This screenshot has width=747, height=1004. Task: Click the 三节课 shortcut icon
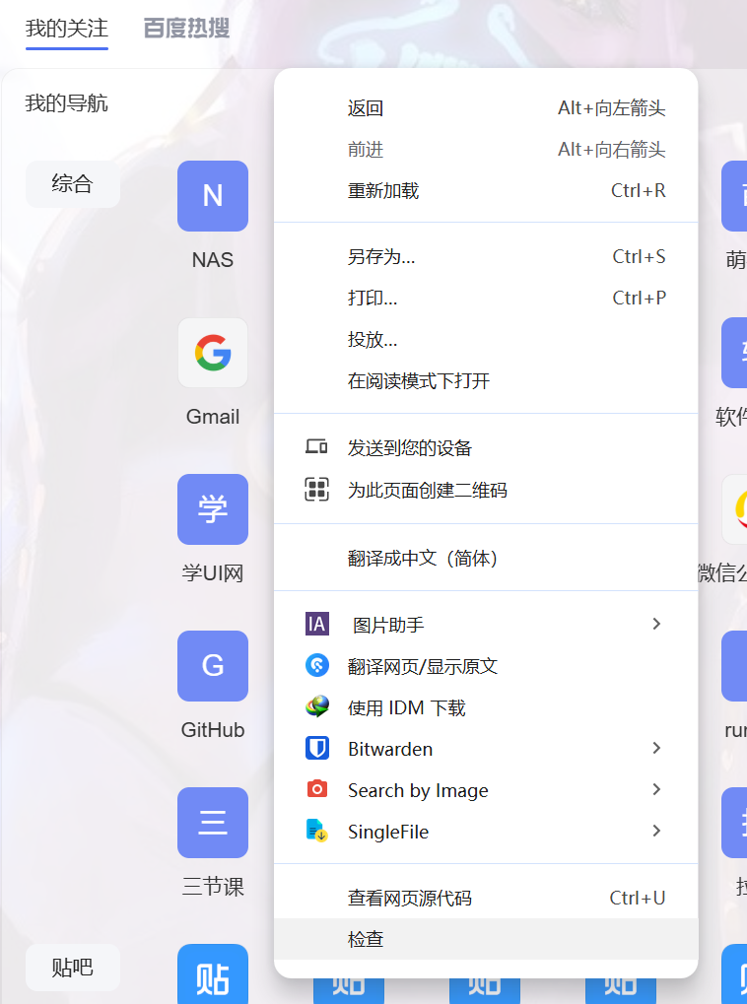click(x=212, y=823)
